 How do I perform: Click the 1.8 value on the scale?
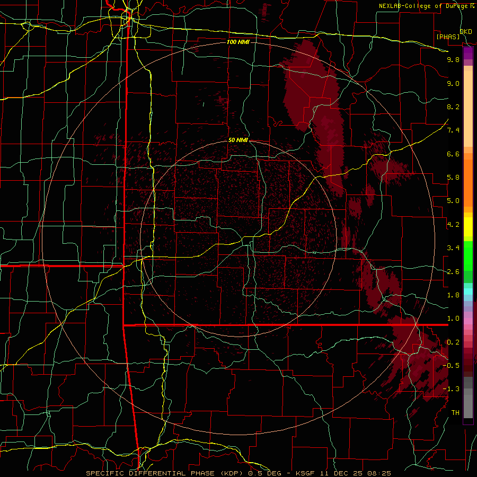coord(453,295)
